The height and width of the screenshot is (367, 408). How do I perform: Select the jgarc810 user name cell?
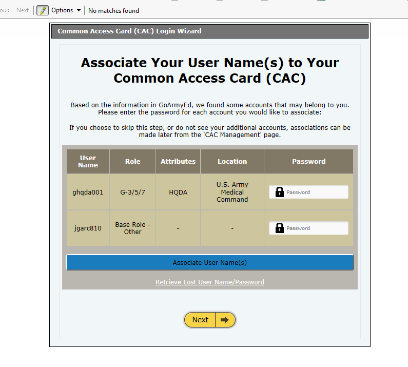[x=88, y=228]
